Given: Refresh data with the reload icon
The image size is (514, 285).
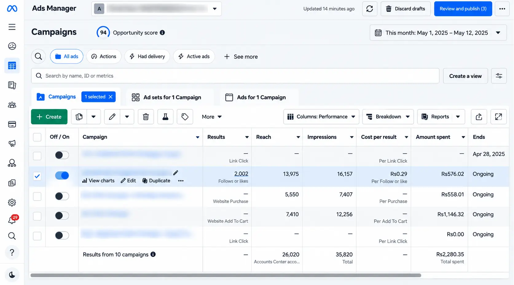Looking at the screenshot, I should click(370, 9).
